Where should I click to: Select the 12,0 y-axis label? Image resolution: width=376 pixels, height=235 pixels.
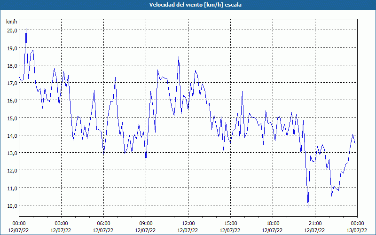pyautogui.click(x=12, y=171)
